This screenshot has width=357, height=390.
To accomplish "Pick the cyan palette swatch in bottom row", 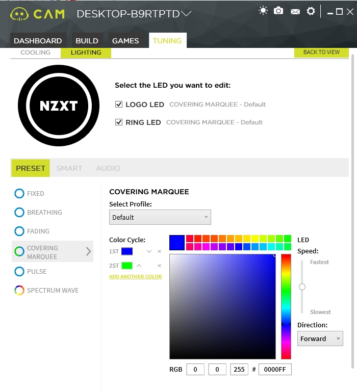I will tap(271, 246).
